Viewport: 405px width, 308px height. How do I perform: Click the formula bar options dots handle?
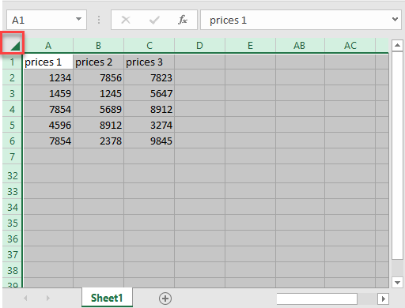pyautogui.click(x=99, y=20)
